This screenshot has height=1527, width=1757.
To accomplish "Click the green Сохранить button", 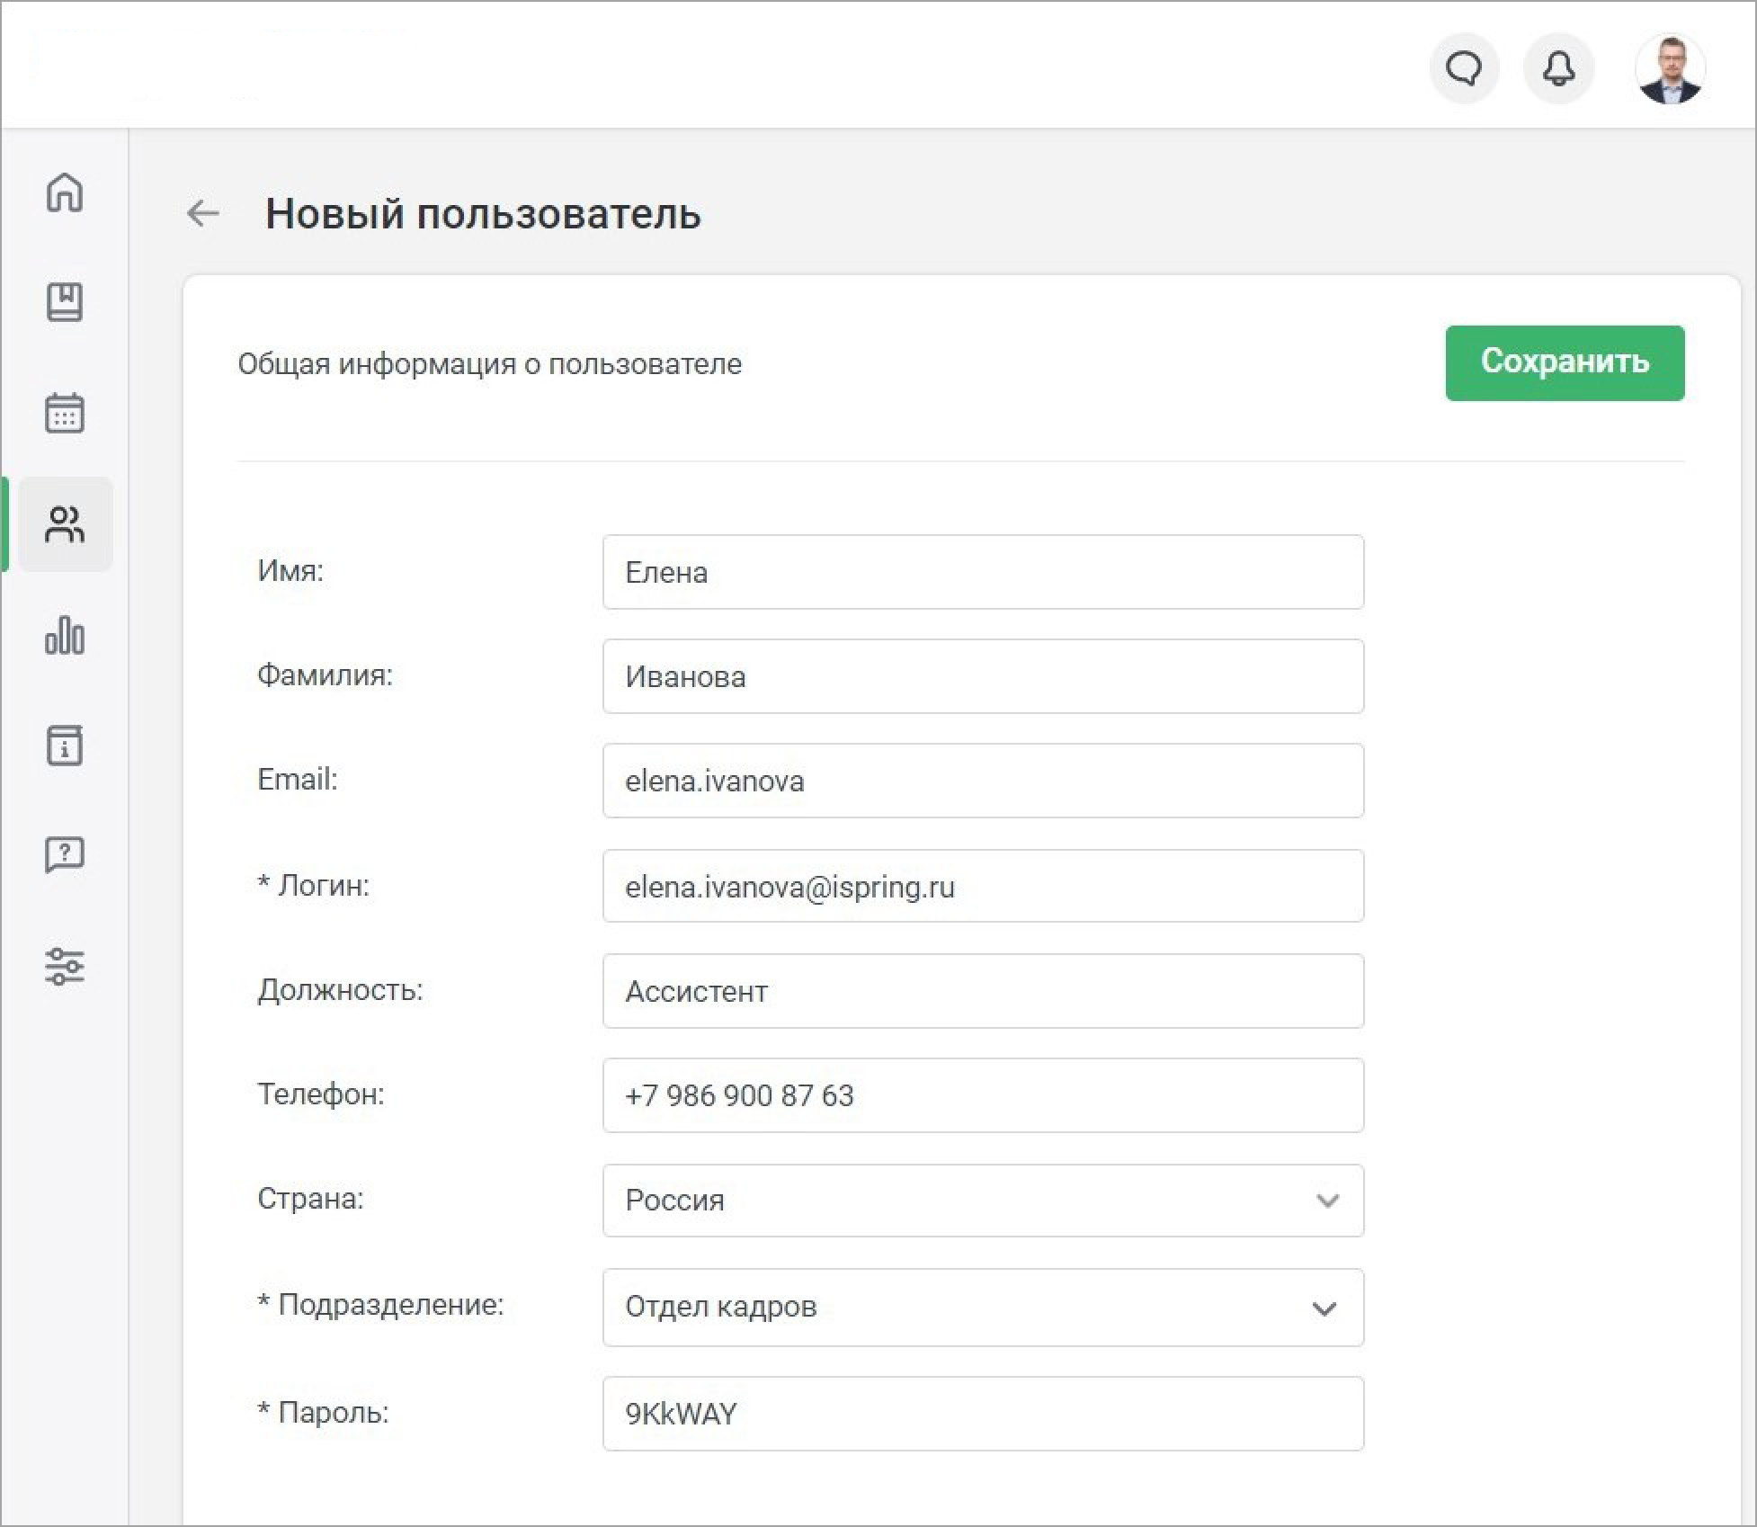I will [1565, 362].
